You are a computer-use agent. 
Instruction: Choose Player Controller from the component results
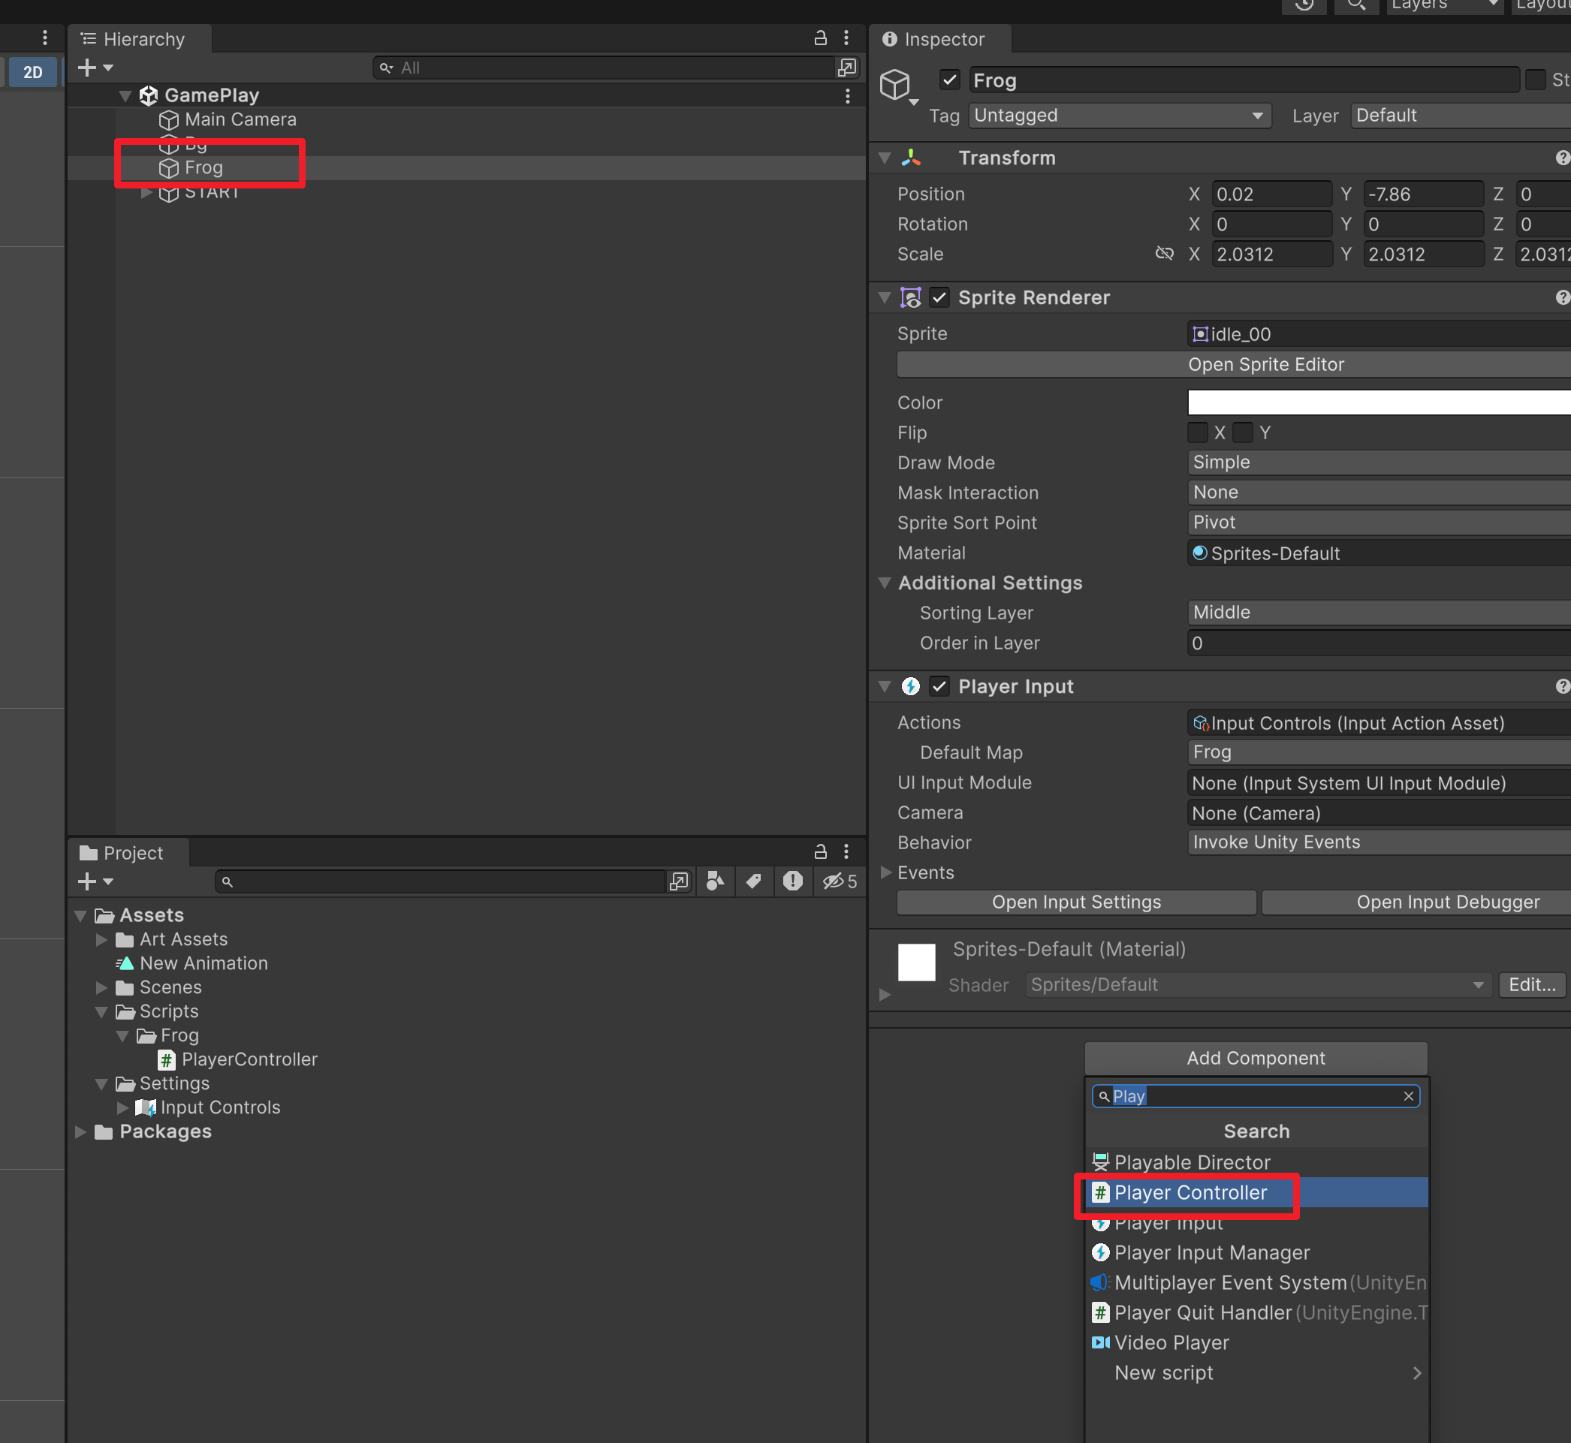pos(1256,1192)
